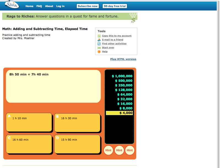The image size is (220, 168).
Task: Click the Find other activities magnifier icon
Action: coord(99,44)
